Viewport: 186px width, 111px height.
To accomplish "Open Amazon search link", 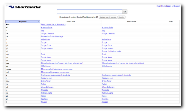I will click(x=105, y=102).
